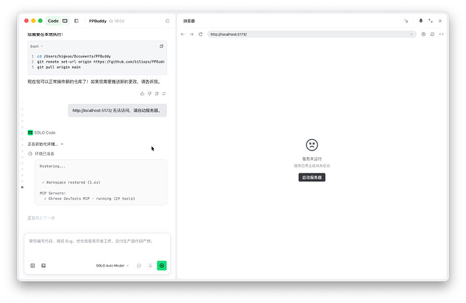Click the localhost:5173 user message bubble
The width and height of the screenshot is (466, 303).
pyautogui.click(x=117, y=111)
